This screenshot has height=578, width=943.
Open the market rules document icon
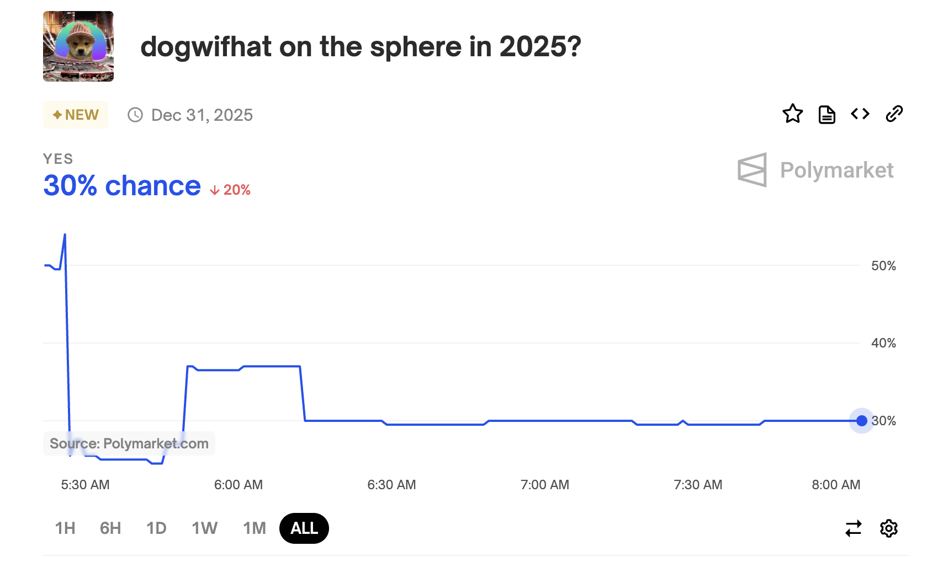coord(827,114)
